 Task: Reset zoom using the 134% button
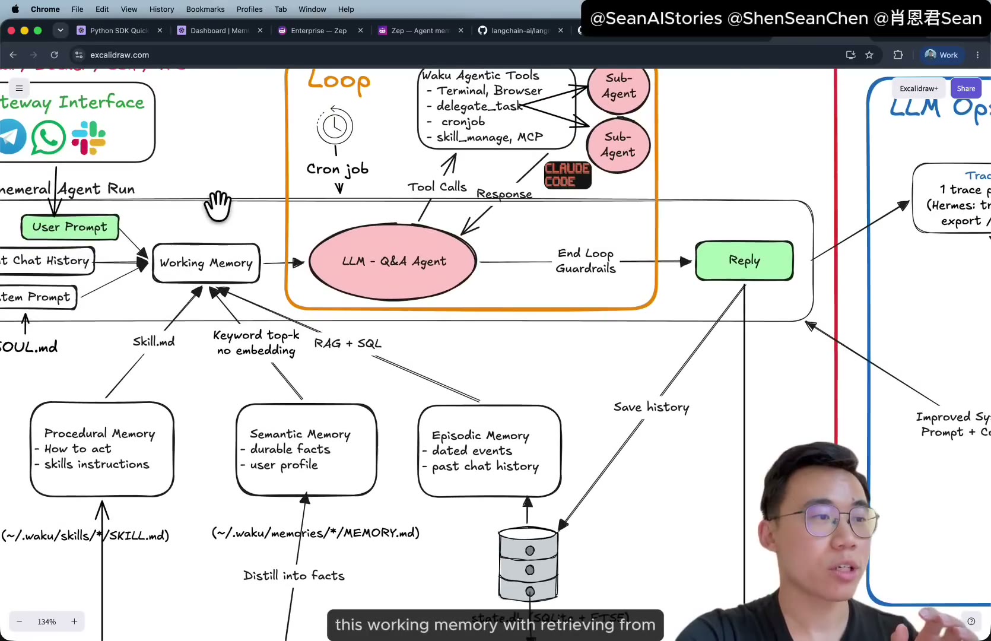[47, 621]
